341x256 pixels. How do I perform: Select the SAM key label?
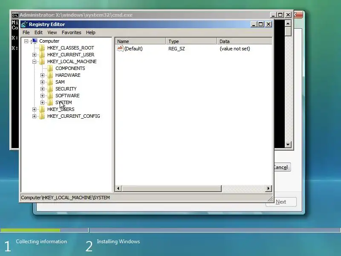pyautogui.click(x=60, y=82)
